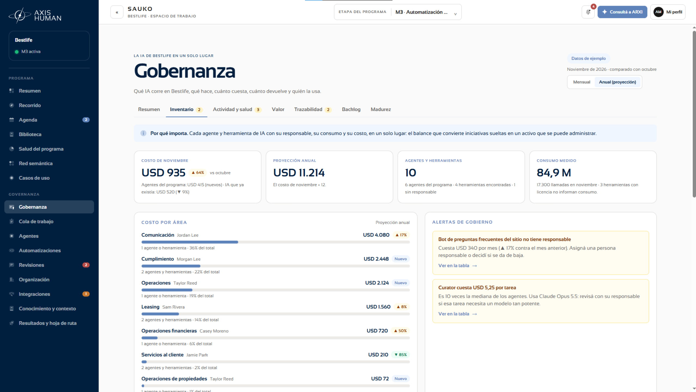Click the Automatizaciones icon
This screenshot has width=696, height=392.
pos(11,250)
